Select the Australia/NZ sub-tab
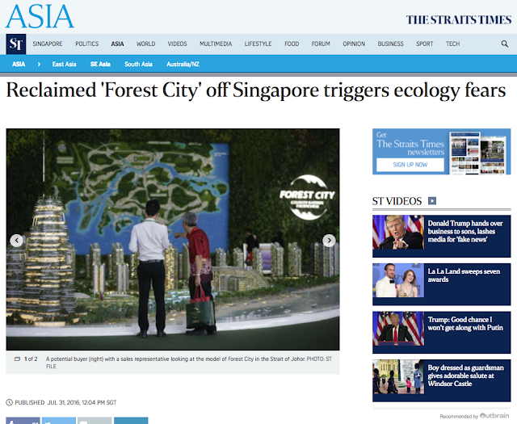This screenshot has width=517, height=424. coord(183,64)
